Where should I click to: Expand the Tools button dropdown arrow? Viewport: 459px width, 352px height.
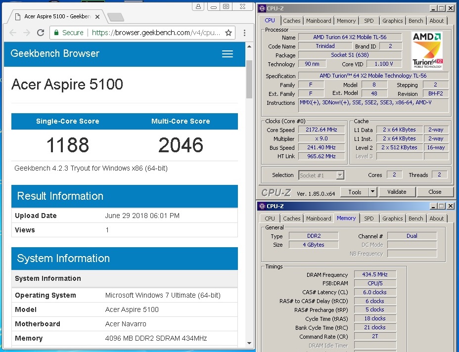(372, 192)
